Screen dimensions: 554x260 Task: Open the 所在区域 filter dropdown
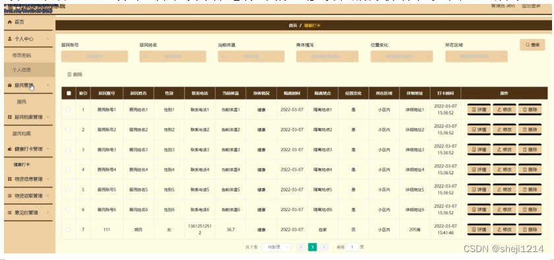(x=476, y=57)
